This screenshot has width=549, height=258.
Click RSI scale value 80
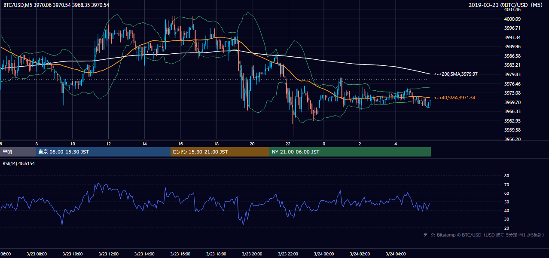(x=506, y=176)
